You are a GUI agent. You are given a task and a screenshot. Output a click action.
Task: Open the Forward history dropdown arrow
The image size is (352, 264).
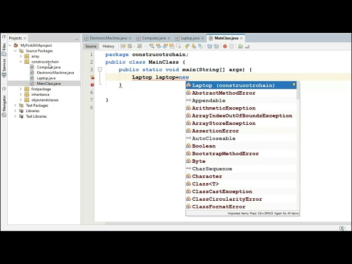[145, 46]
